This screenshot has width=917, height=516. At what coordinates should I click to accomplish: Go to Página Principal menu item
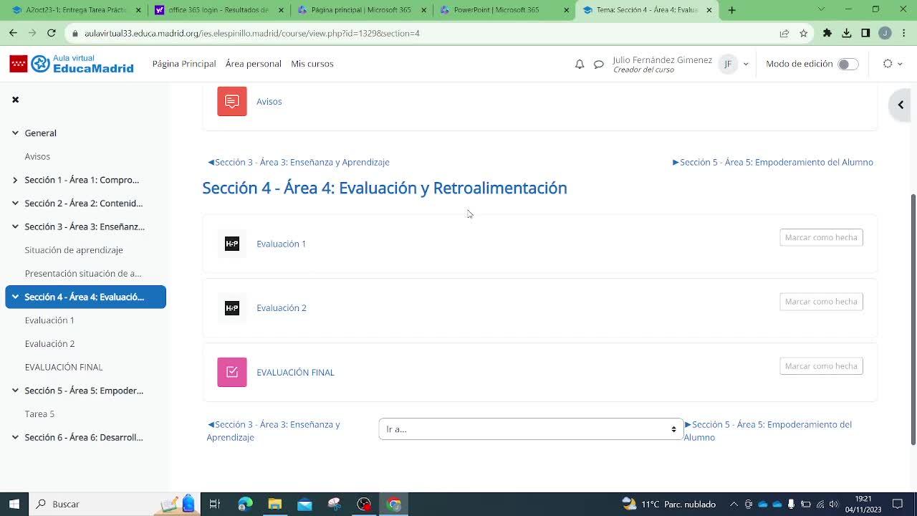coord(184,64)
